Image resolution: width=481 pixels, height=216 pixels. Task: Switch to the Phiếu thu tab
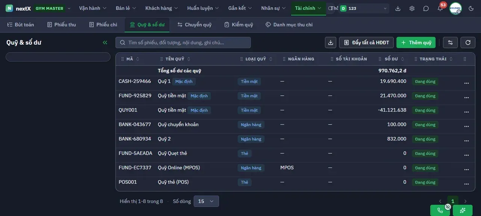pyautogui.click(x=62, y=25)
